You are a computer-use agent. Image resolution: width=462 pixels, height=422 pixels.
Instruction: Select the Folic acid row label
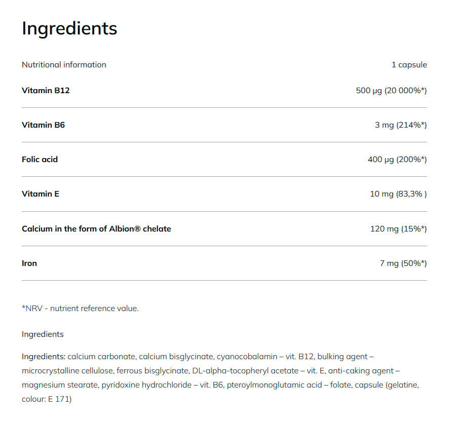[40, 159]
